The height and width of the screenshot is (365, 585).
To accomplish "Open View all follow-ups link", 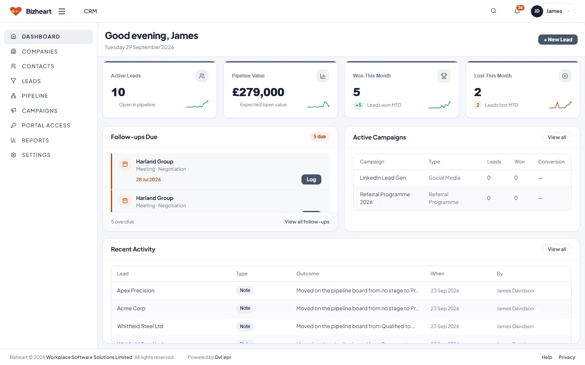I will coord(307,222).
